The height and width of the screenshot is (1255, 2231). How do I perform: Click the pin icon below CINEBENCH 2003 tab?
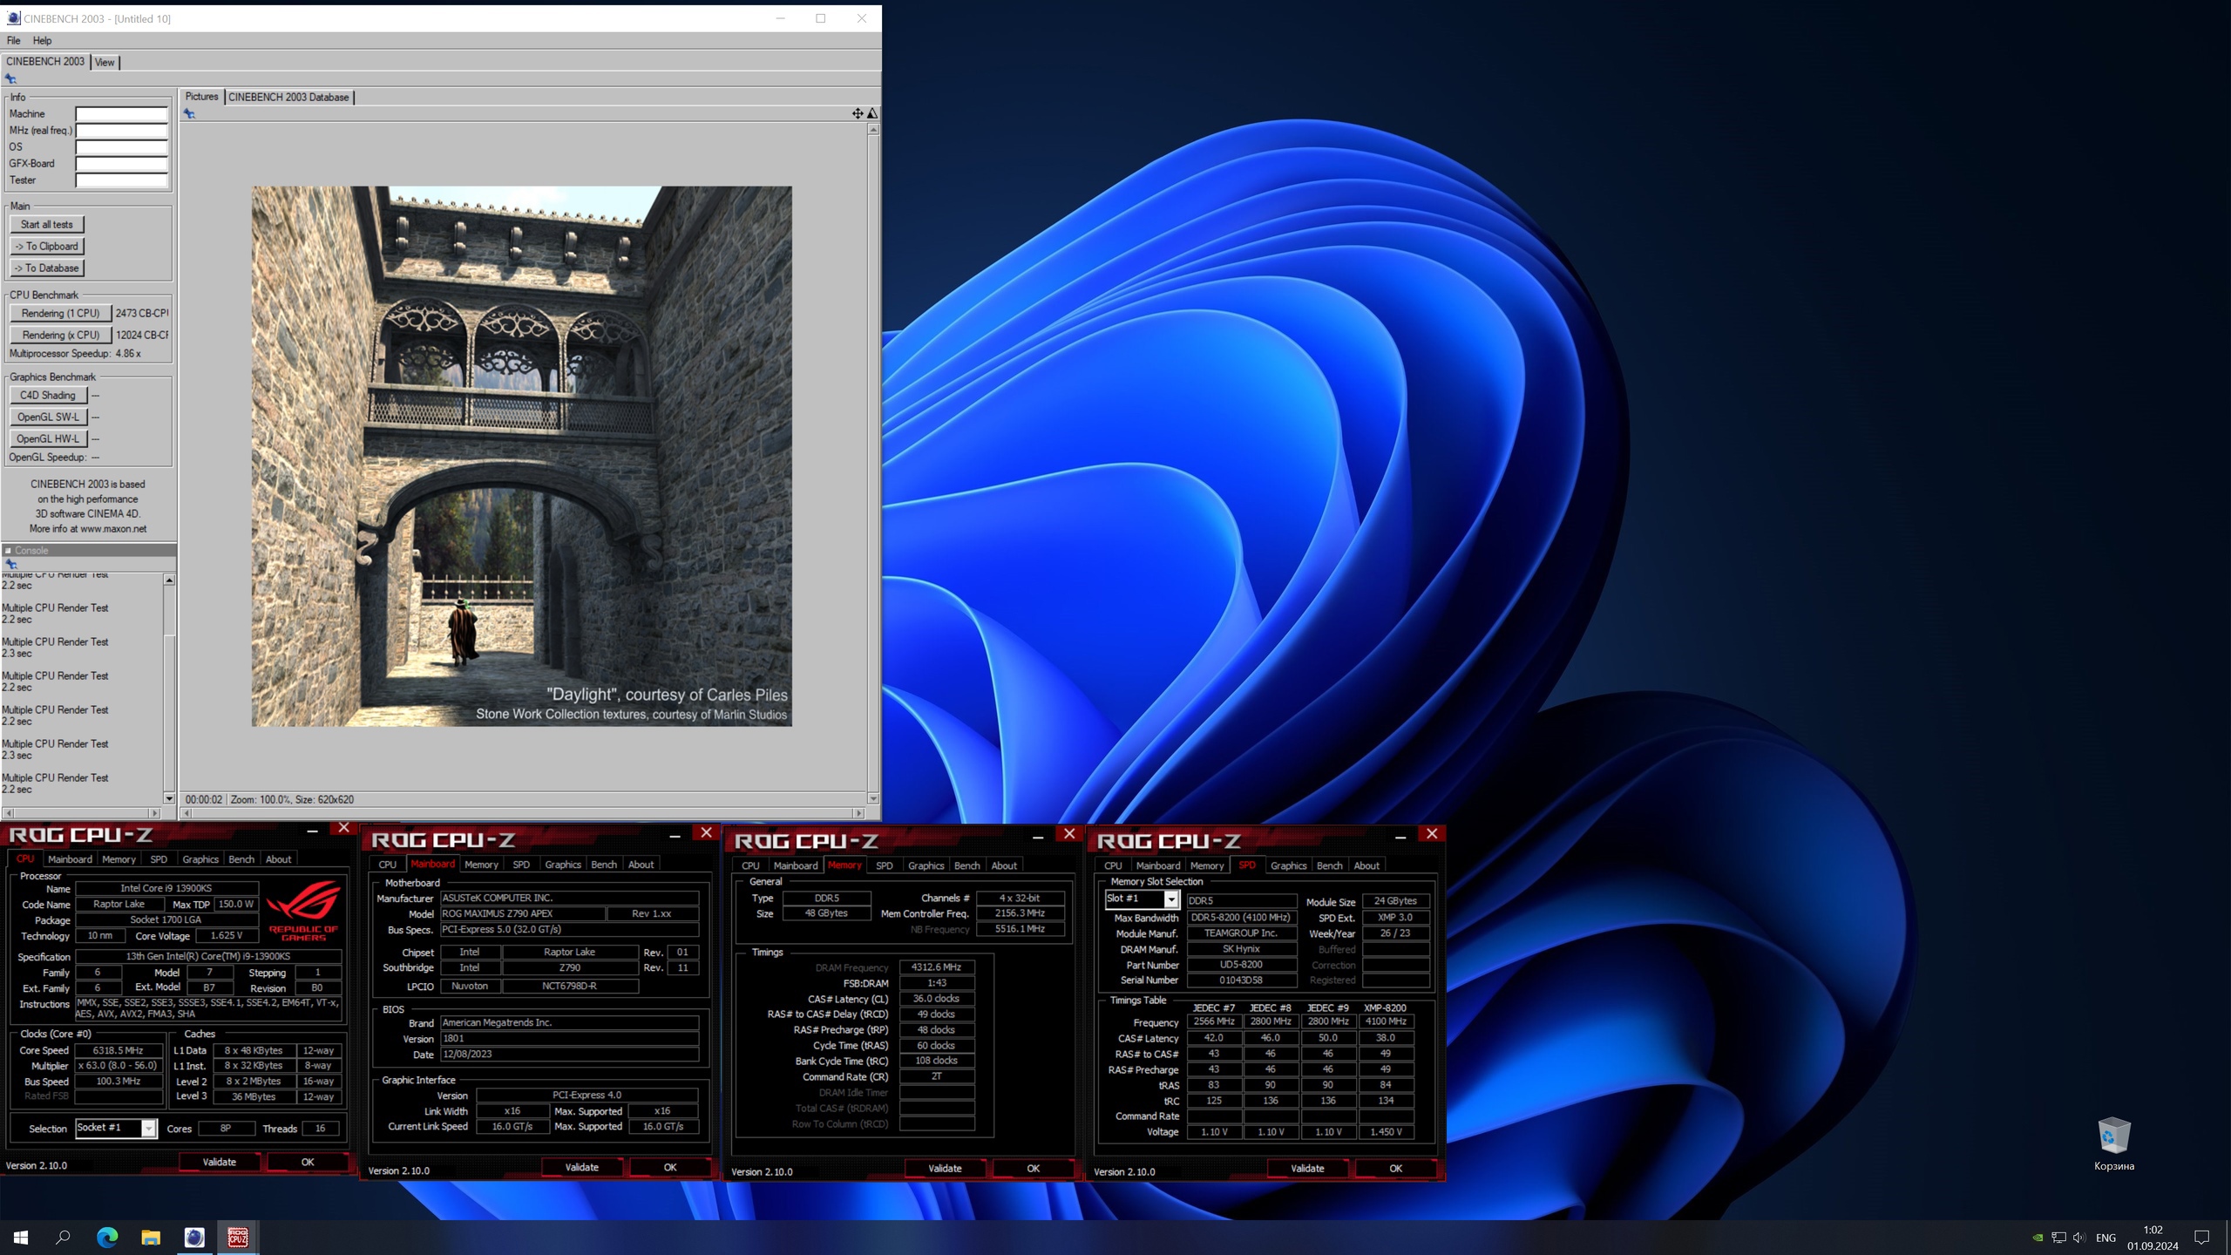point(10,78)
